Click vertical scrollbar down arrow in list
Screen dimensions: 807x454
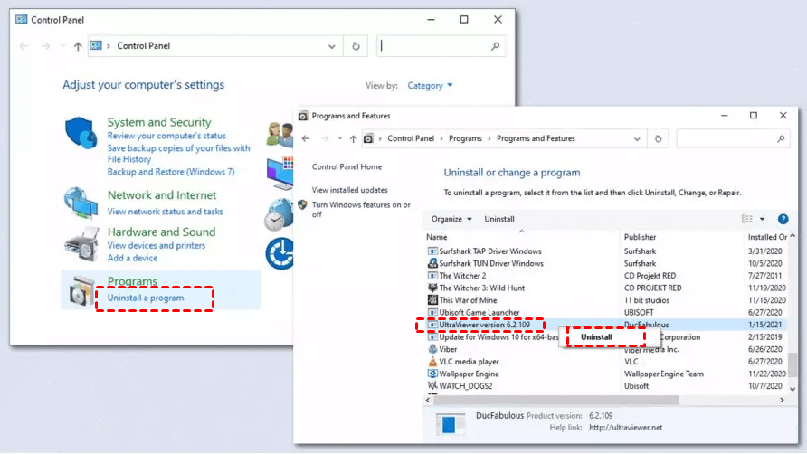click(793, 390)
